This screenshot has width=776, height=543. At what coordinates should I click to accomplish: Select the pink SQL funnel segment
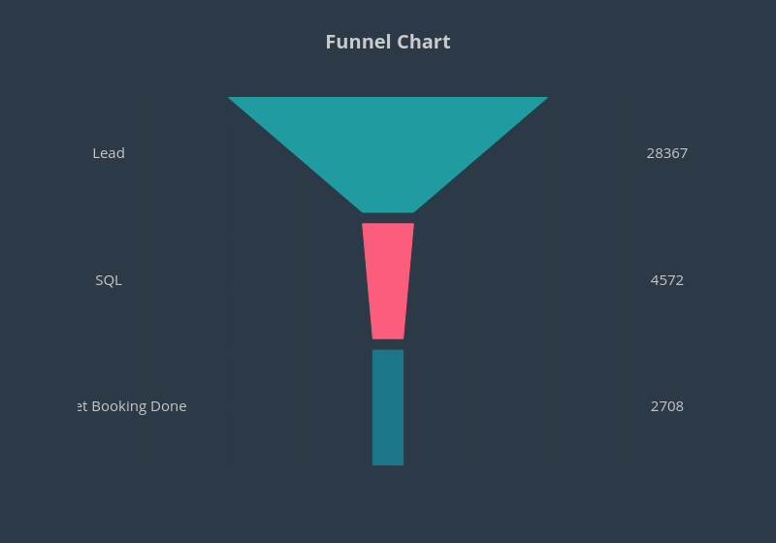(x=388, y=280)
